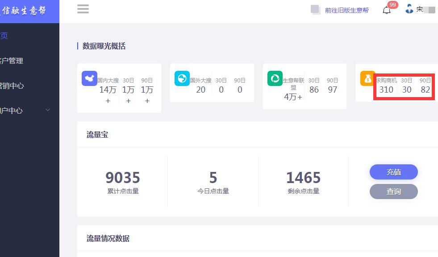Click the globe 国外大搜 icon

pos(182,79)
